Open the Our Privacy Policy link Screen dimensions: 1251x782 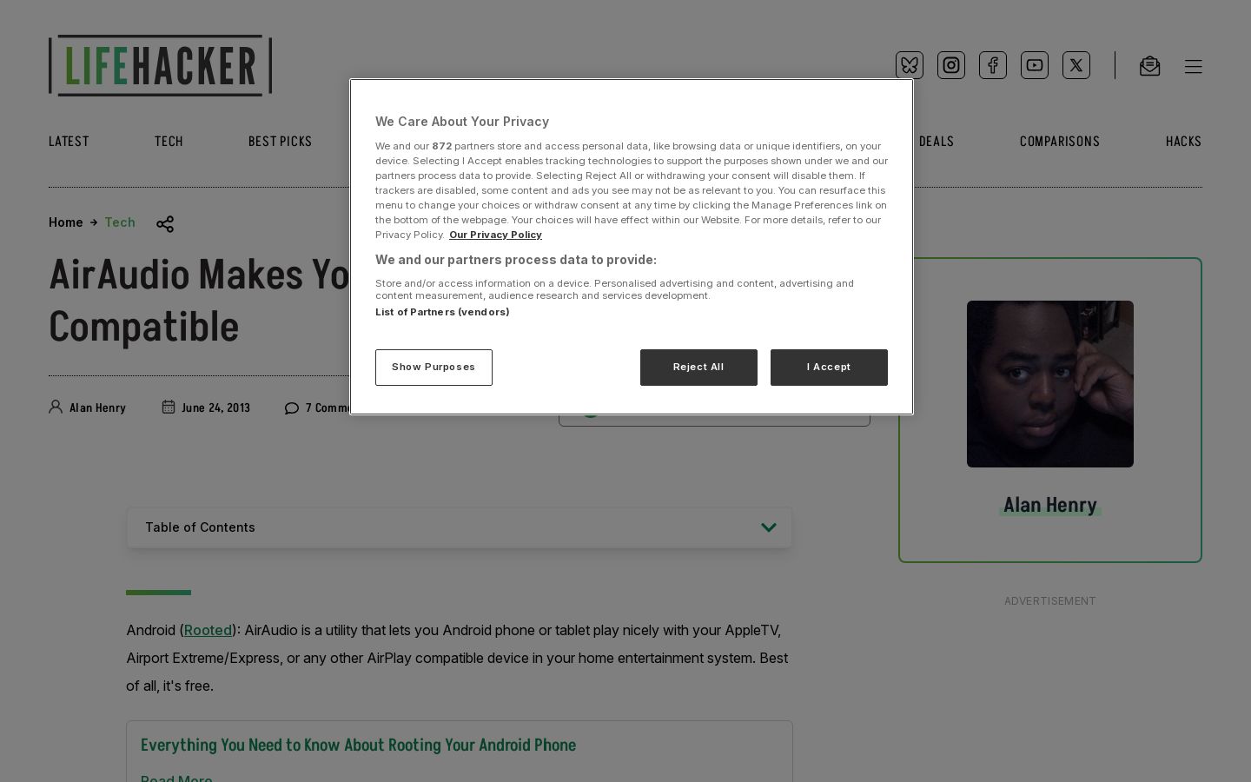(x=495, y=235)
